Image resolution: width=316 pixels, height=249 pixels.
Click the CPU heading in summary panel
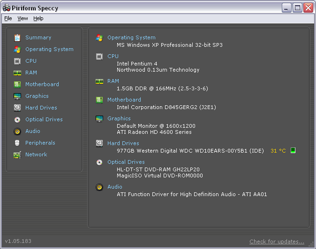click(113, 56)
